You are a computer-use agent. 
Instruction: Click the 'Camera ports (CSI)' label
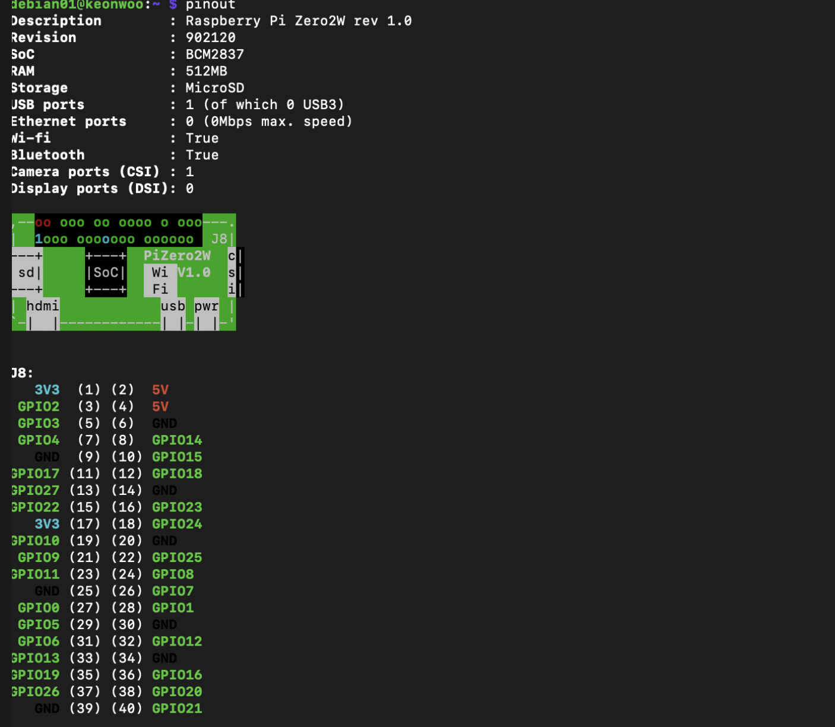pyautogui.click(x=86, y=172)
